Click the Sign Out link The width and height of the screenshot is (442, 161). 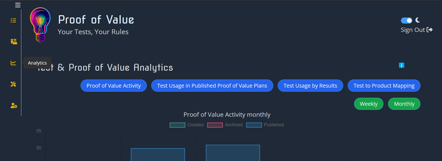pyautogui.click(x=413, y=30)
